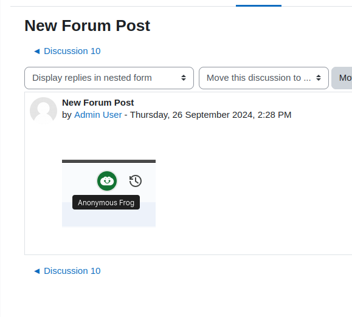Go to bottom Discussion 10 link
The height and width of the screenshot is (317, 352).
click(72, 271)
